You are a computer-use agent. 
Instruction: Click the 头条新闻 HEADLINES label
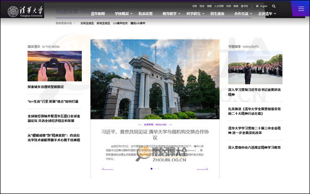pyautogui.click(x=155, y=125)
